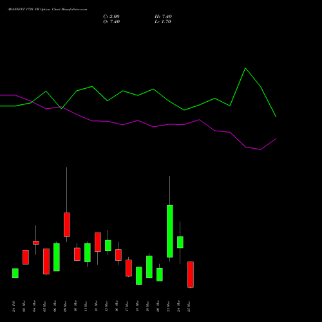Select the green candlestick above 20 Mar
322x322 pixels.
tap(160, 274)
